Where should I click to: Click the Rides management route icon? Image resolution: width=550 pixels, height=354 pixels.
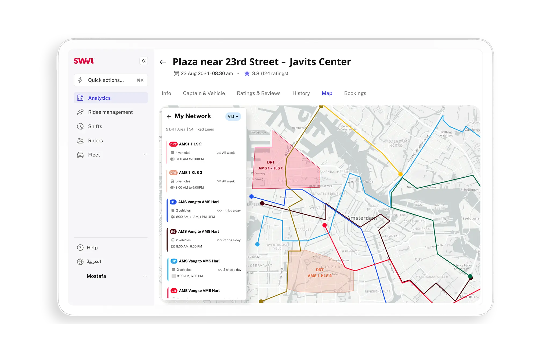[80, 112]
